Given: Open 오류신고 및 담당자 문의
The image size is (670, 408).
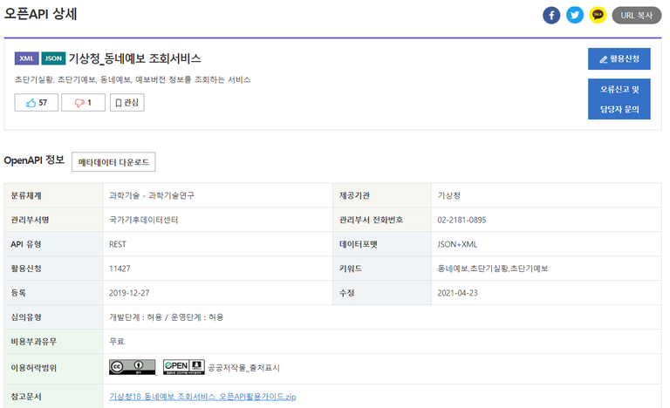Looking at the screenshot, I should tap(619, 99).
